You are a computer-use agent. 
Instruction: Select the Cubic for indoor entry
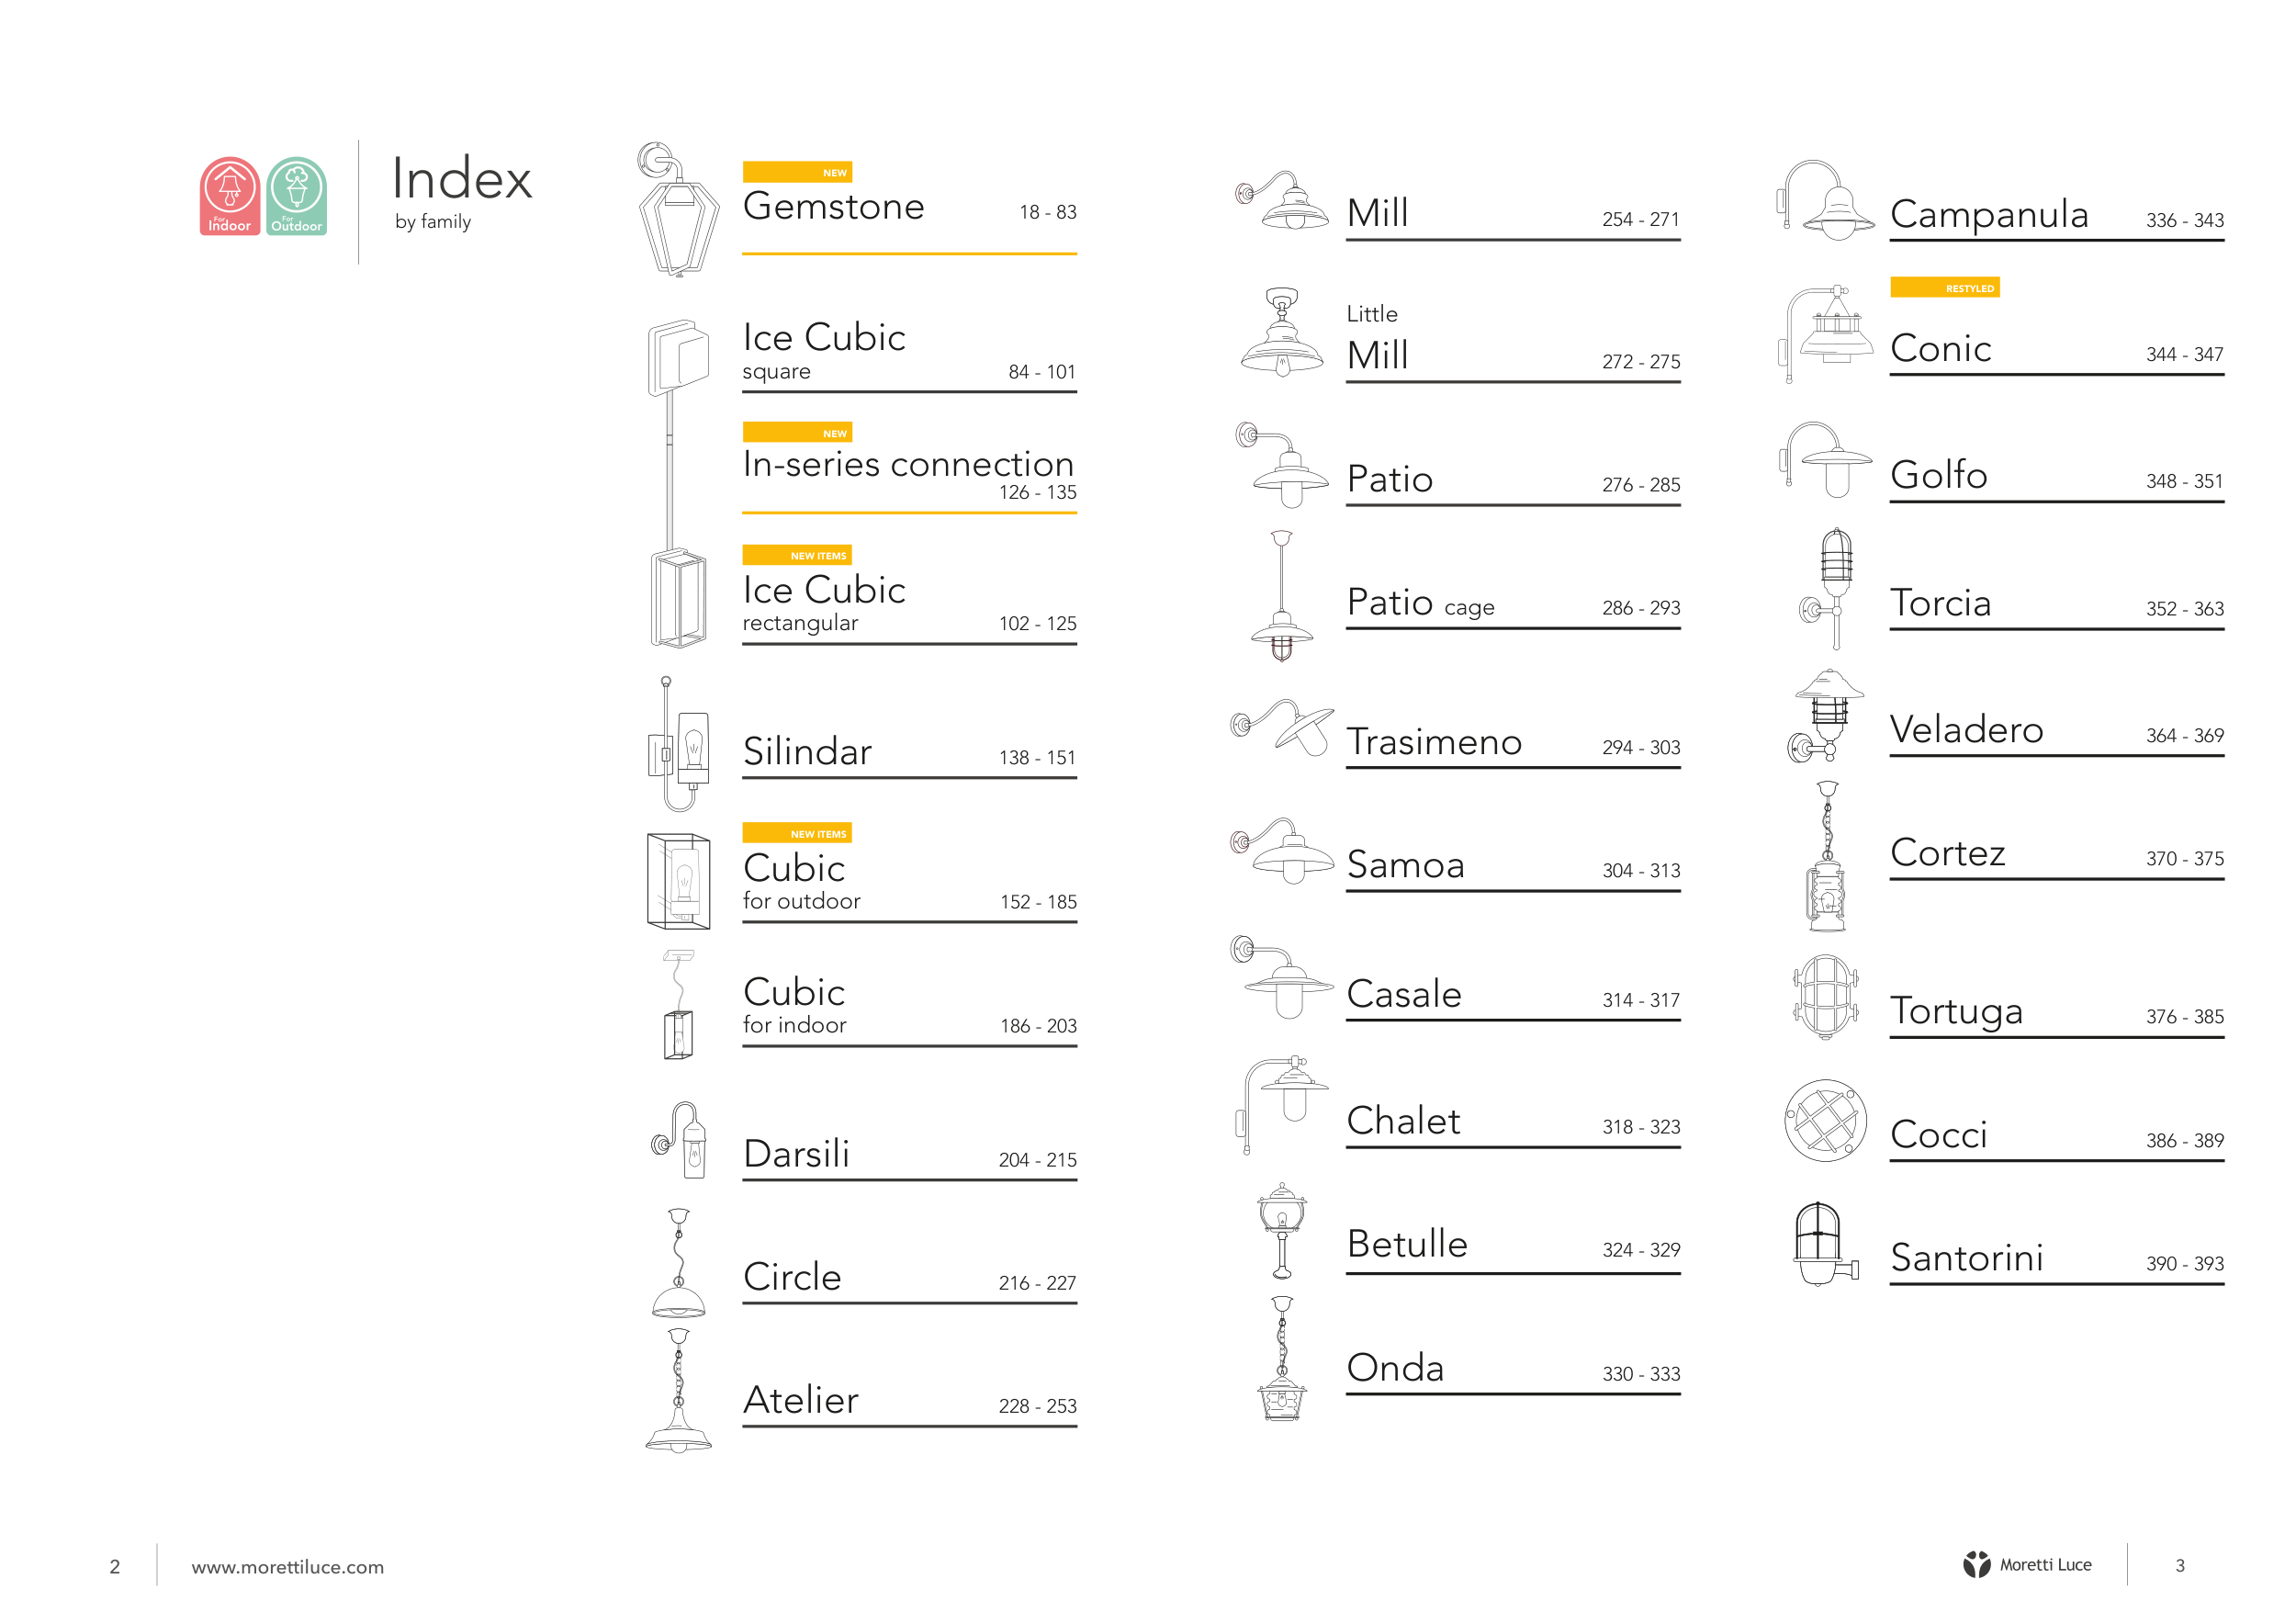(909, 1008)
